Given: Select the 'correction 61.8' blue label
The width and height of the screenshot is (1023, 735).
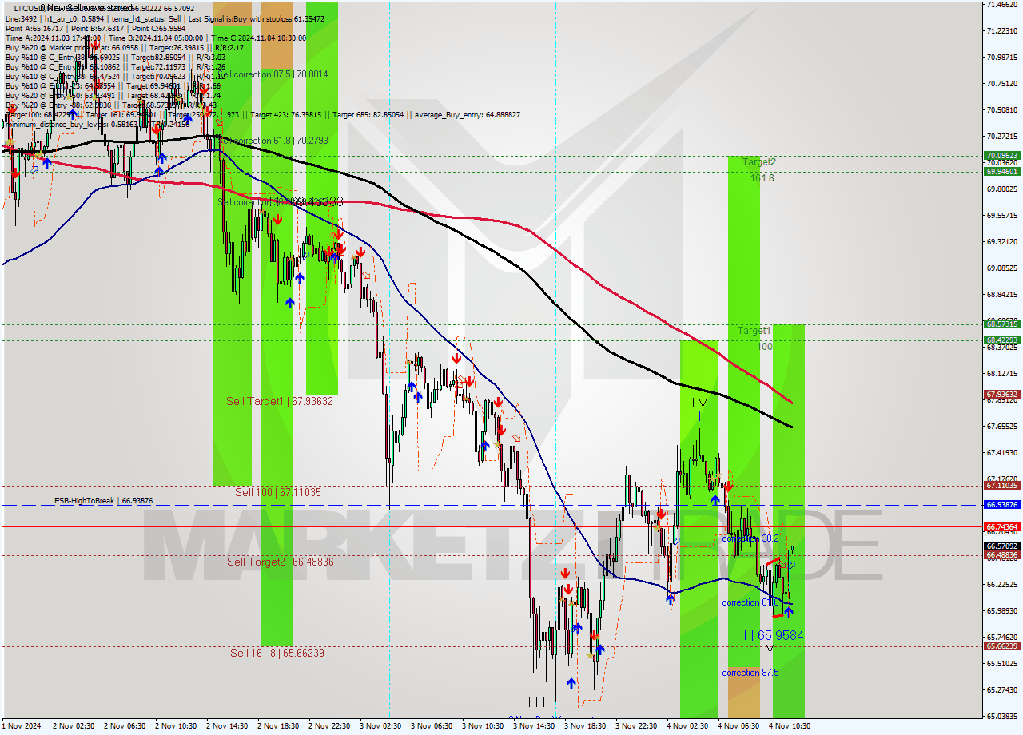Looking at the screenshot, I should pos(750,603).
